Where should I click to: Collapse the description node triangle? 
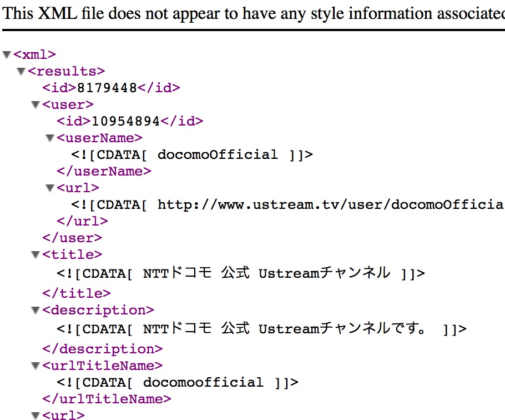(x=36, y=310)
